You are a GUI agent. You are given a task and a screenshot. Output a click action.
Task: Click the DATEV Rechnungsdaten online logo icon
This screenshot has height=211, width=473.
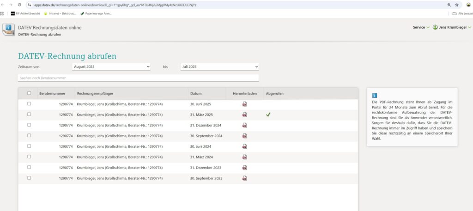click(x=8, y=30)
